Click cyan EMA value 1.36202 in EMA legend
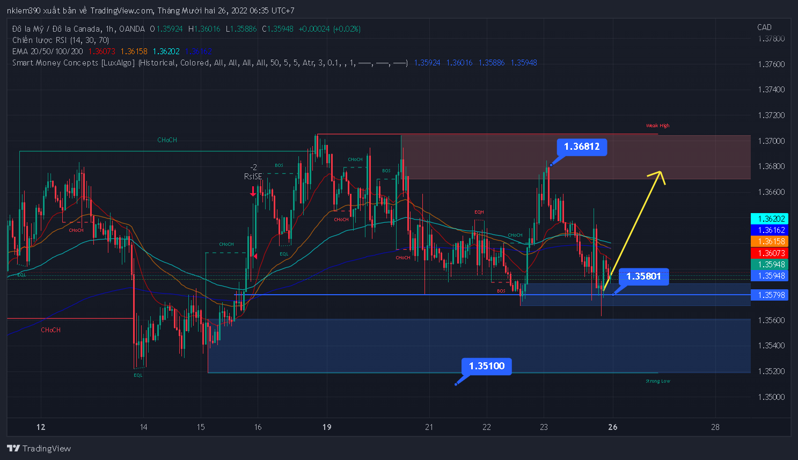Screen dimensions: 798x460 [166, 52]
